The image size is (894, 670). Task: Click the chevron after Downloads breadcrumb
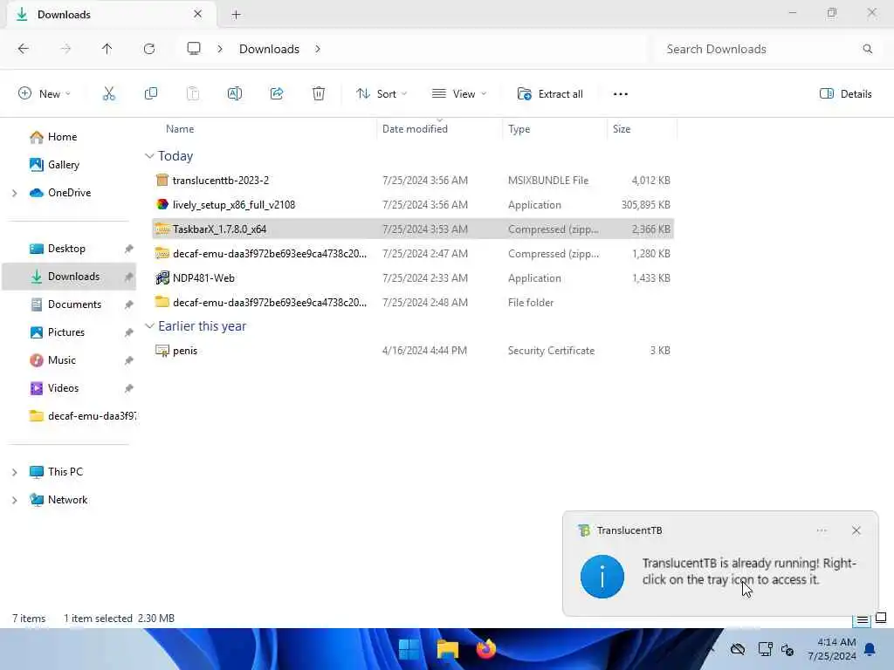click(318, 49)
